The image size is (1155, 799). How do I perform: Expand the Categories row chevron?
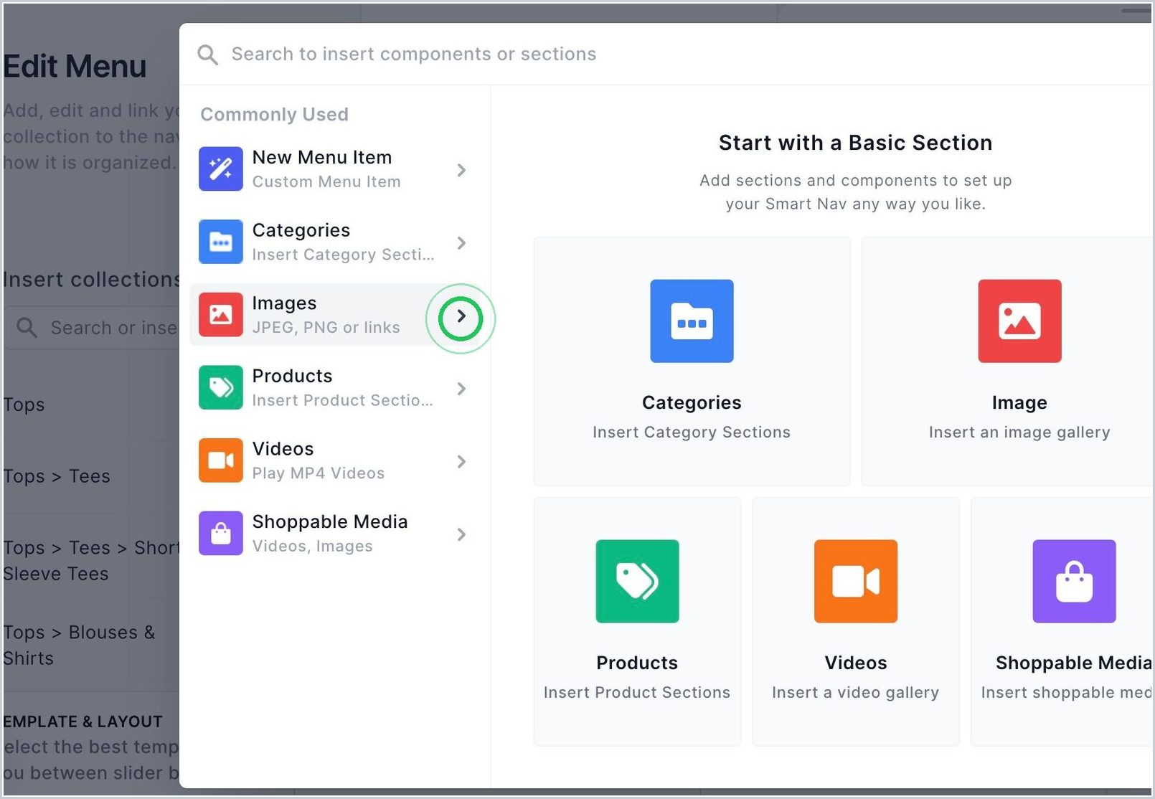point(461,243)
